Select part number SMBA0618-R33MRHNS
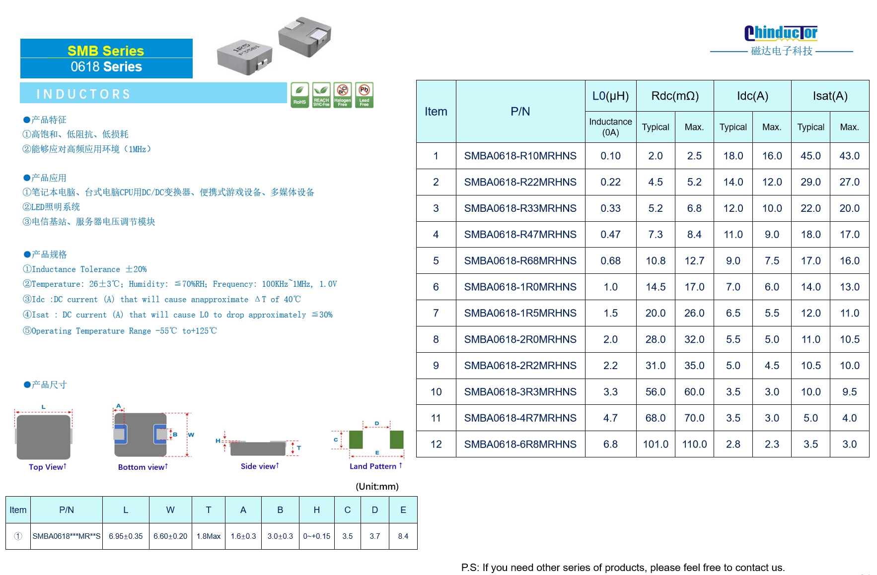The height and width of the screenshot is (575, 877). [x=520, y=208]
